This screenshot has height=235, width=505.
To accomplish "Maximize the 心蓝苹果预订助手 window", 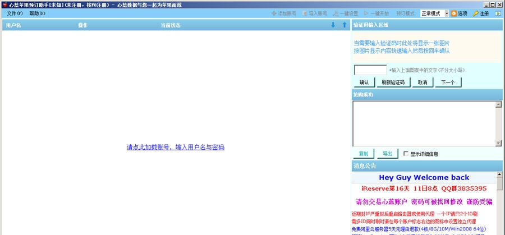I will point(493,5).
